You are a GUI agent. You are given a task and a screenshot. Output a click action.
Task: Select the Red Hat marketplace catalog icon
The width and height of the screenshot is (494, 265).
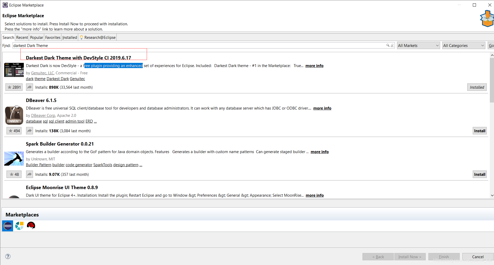click(x=31, y=225)
